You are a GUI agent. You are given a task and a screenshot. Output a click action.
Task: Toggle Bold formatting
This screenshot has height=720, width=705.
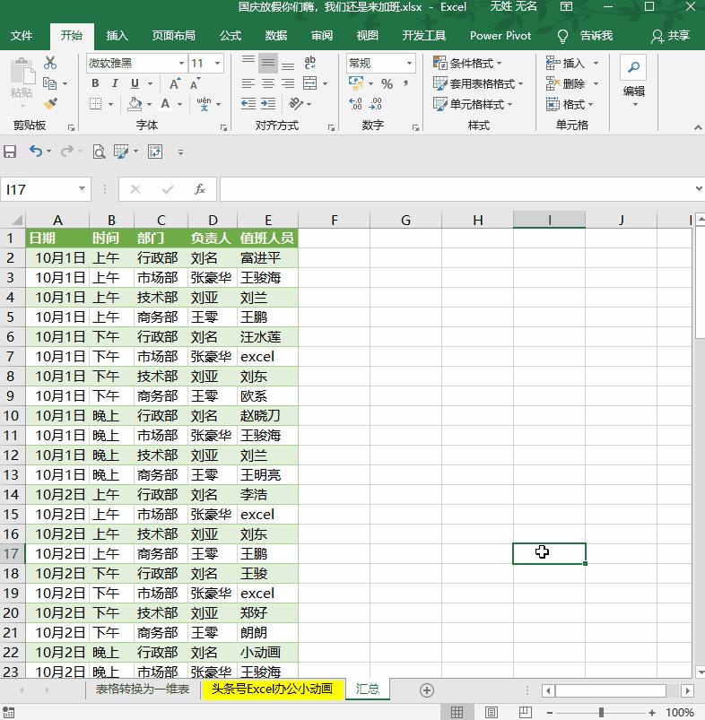[x=95, y=83]
